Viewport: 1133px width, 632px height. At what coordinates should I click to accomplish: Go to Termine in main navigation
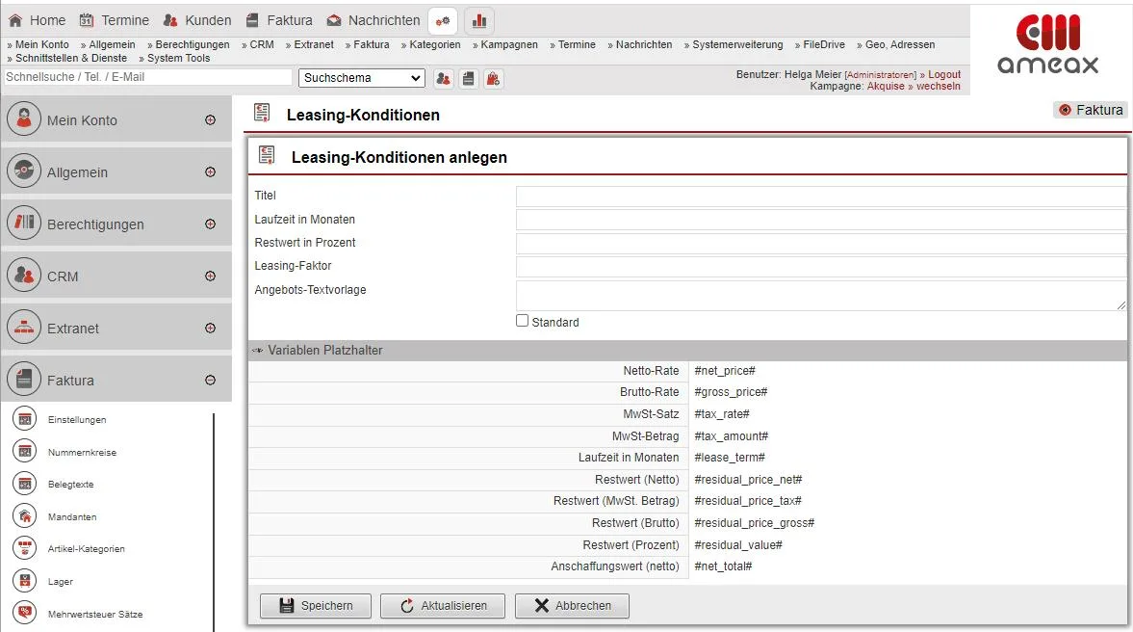114,20
